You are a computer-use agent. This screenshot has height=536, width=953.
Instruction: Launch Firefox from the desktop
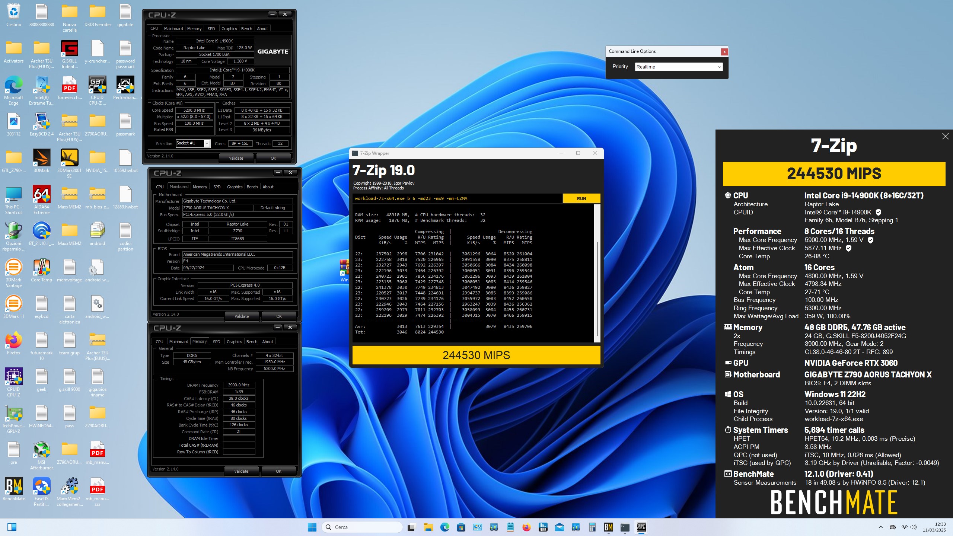13,344
